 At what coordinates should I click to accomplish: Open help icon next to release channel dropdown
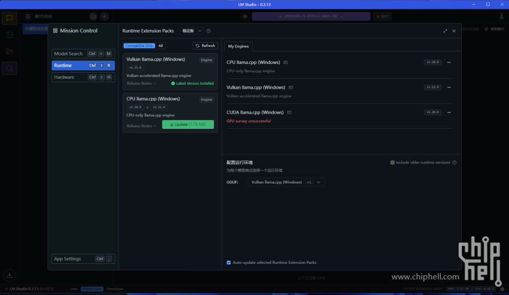(209, 31)
